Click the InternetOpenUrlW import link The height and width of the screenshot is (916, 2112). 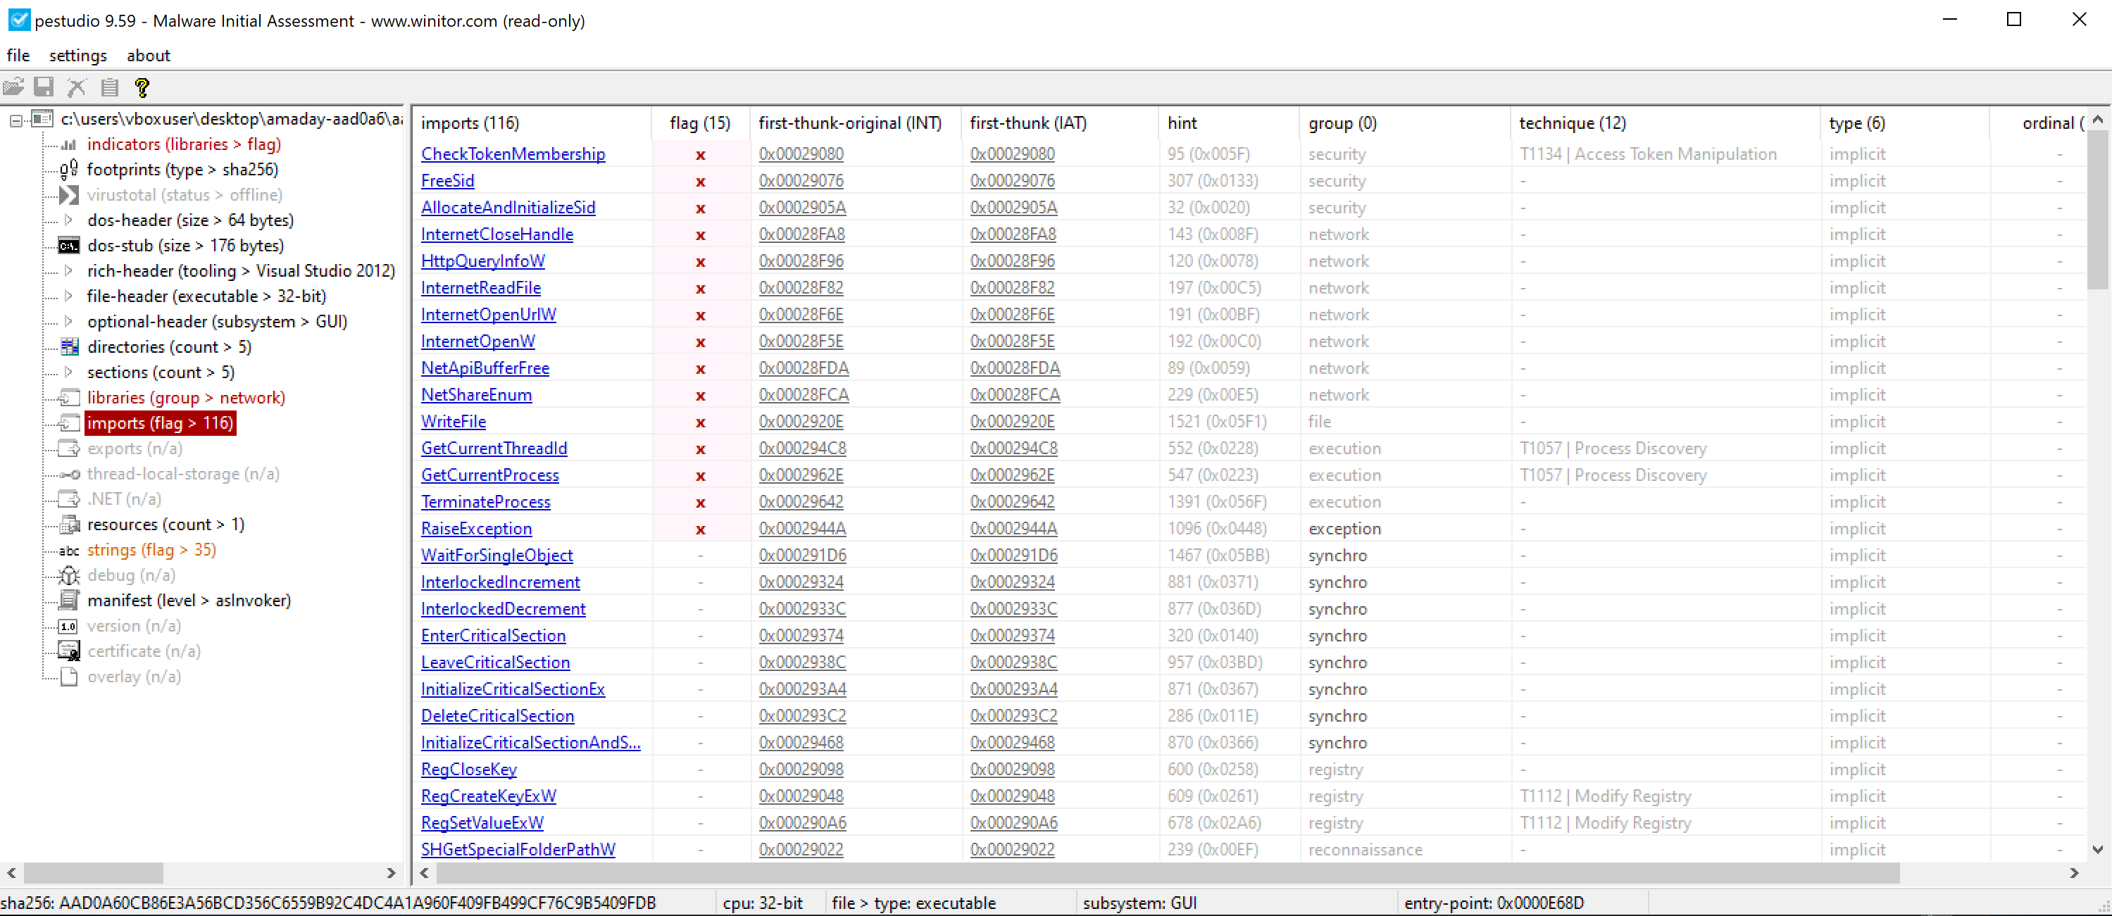(488, 315)
